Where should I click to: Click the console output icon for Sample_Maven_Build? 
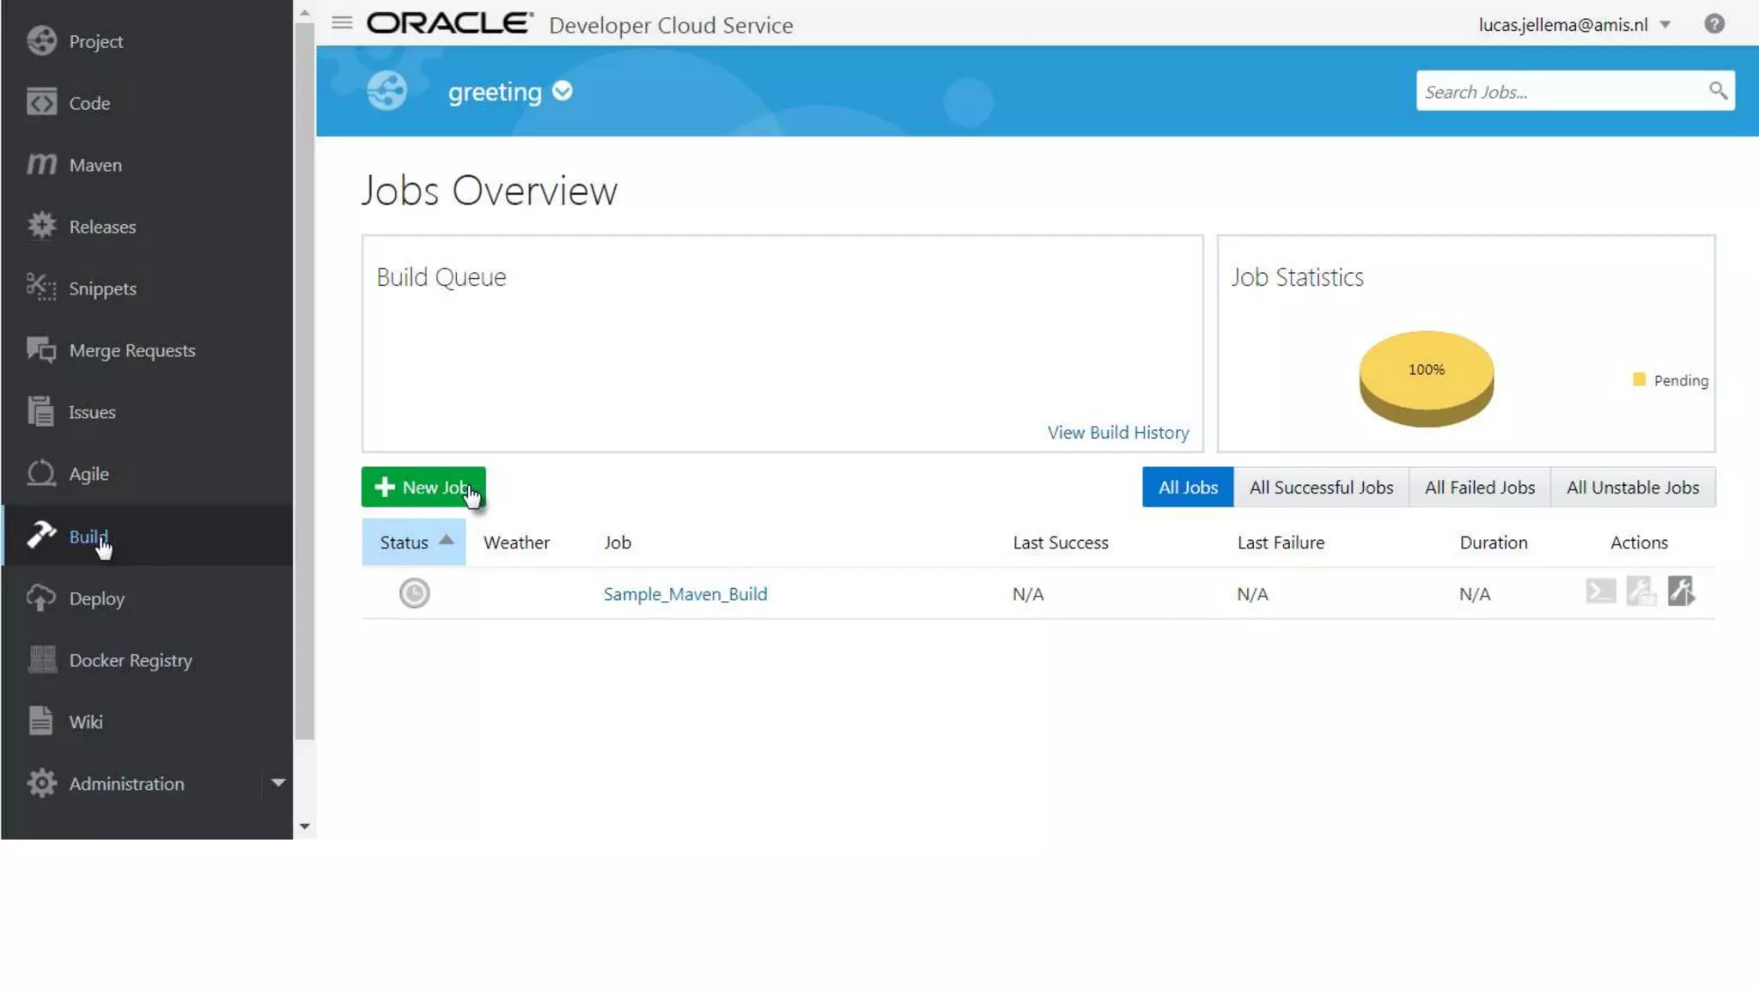click(1600, 592)
